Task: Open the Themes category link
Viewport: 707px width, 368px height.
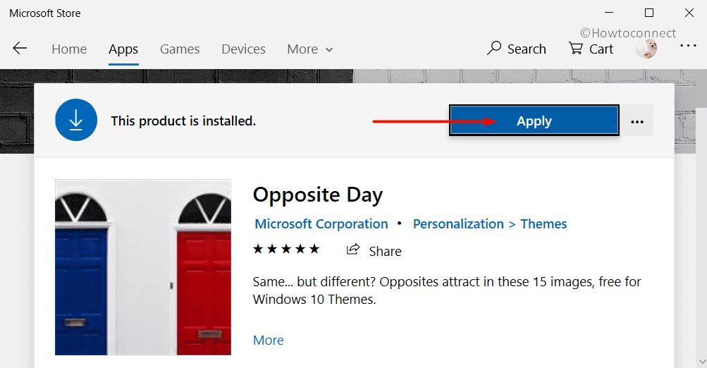Action: [x=543, y=223]
